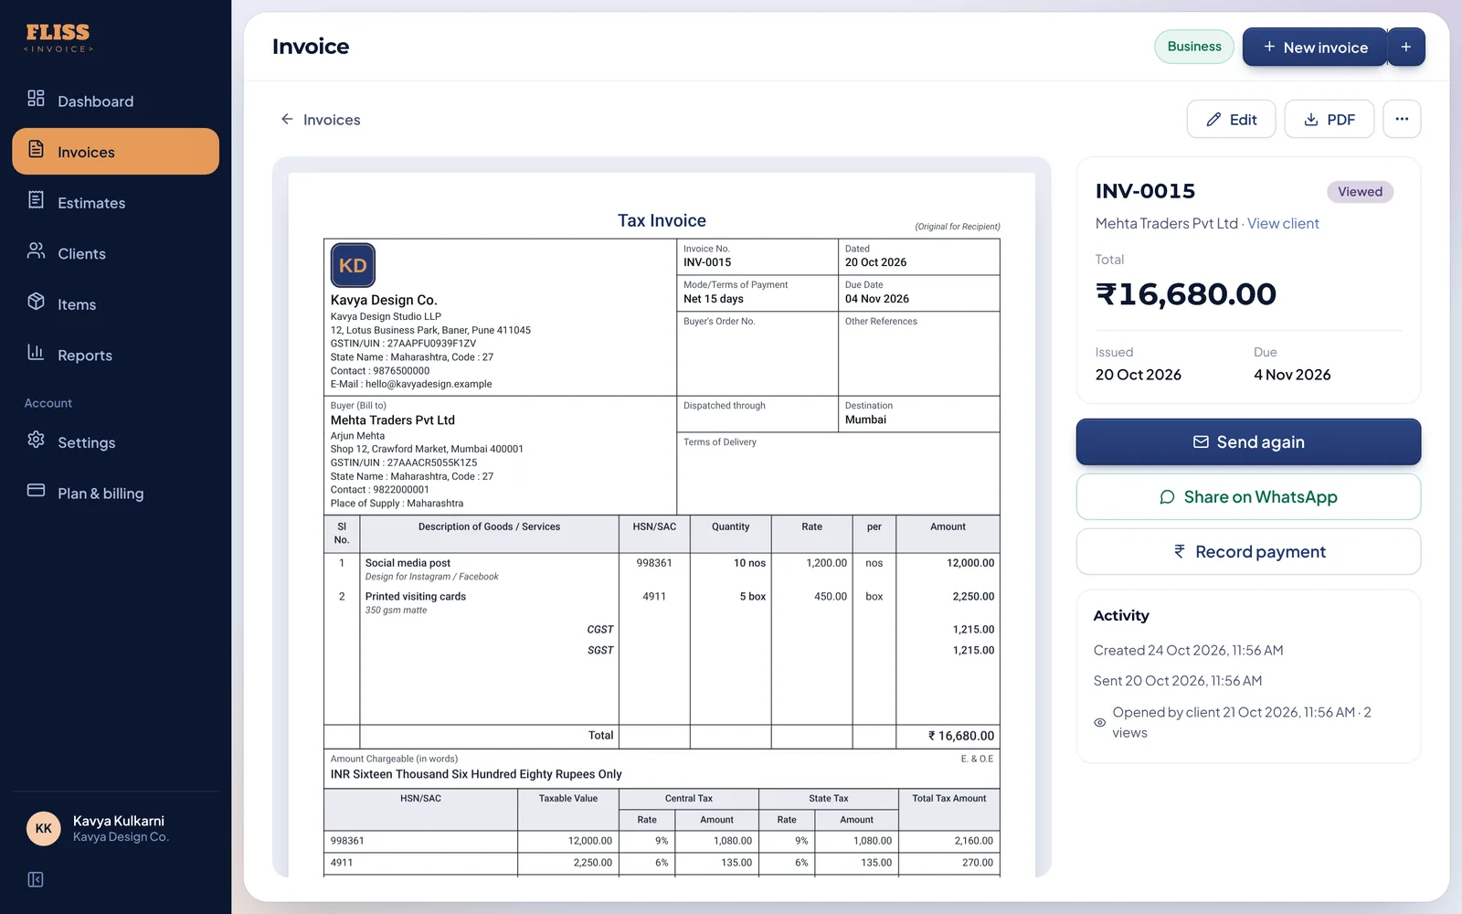1462x914 pixels.
Task: Open the Dashboard icon in sidebar
Action: tap(36, 99)
